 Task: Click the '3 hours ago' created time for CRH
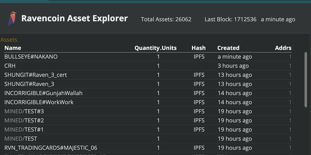click(233, 66)
